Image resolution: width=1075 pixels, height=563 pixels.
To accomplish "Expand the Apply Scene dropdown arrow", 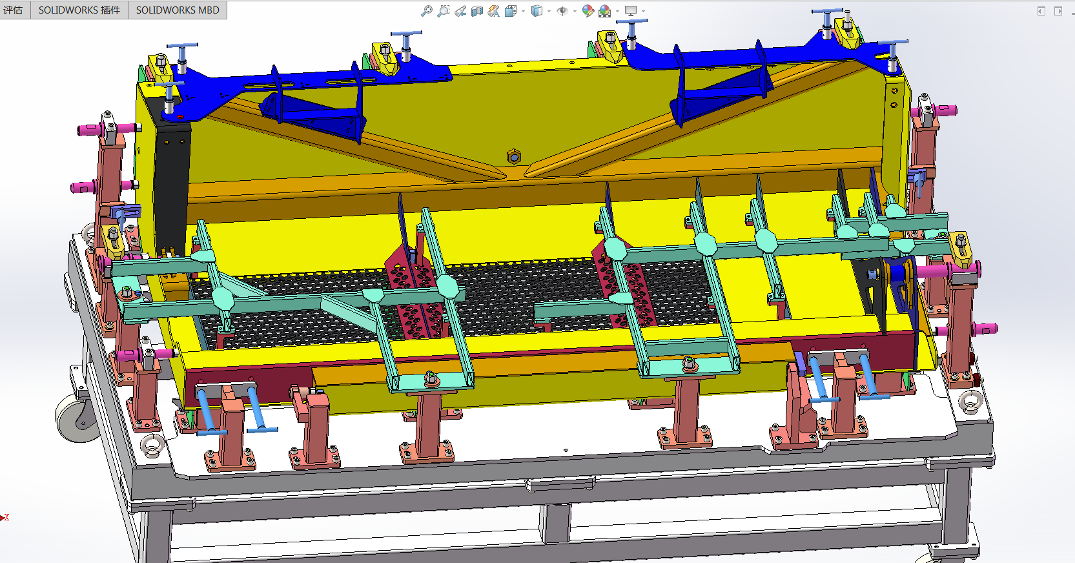I will [x=617, y=11].
